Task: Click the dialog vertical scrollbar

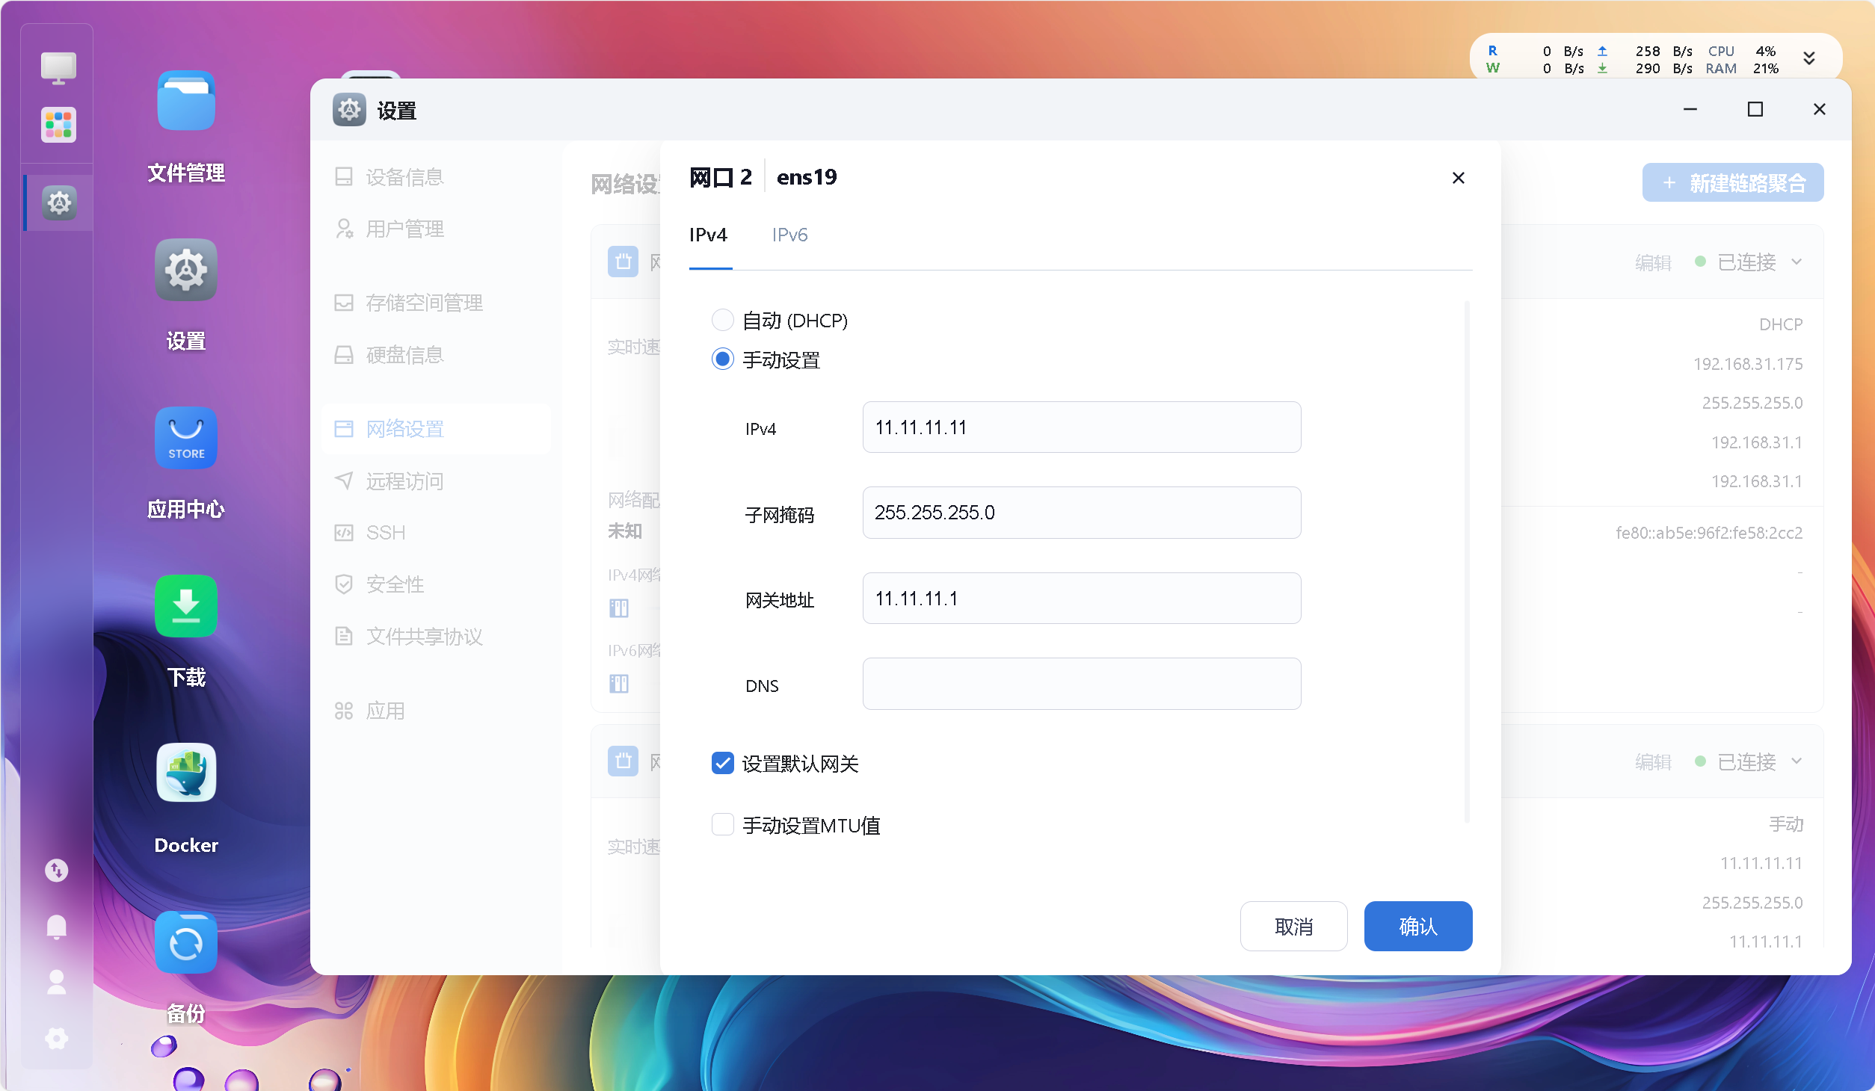Action: (1467, 560)
